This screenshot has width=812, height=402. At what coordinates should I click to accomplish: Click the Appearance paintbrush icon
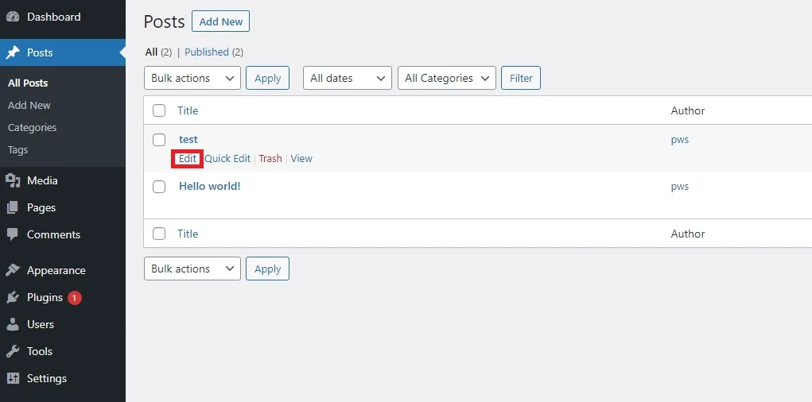13,270
